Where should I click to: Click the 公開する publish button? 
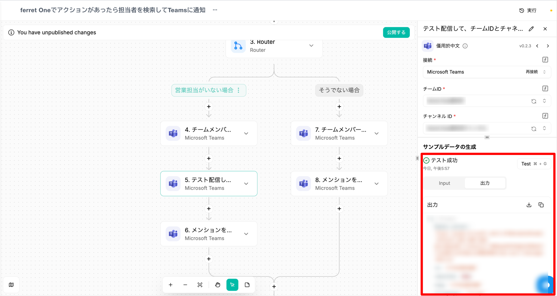(396, 32)
